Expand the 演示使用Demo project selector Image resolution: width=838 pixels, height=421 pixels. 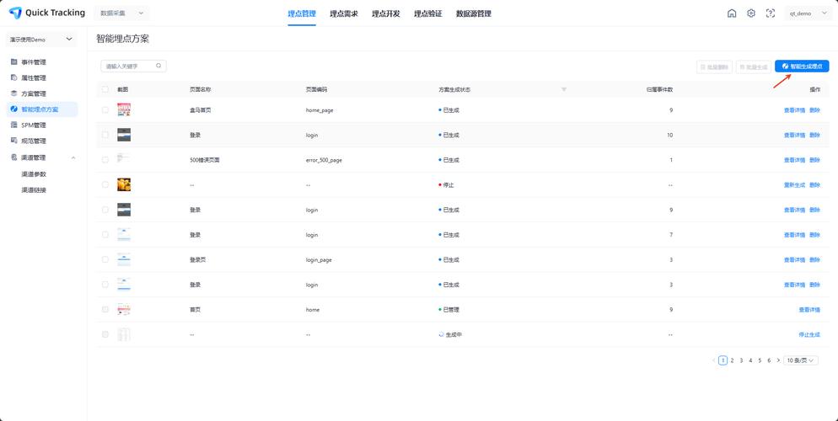(41, 40)
